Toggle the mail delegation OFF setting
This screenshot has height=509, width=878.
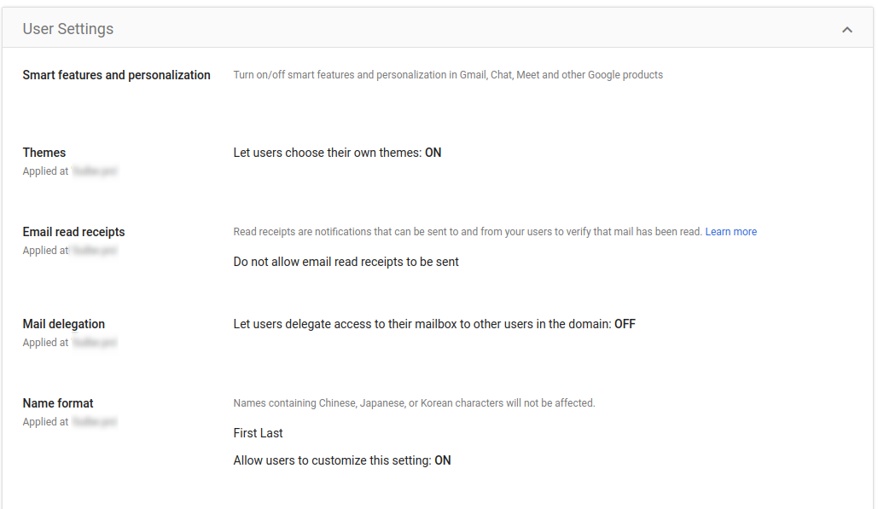click(x=433, y=323)
